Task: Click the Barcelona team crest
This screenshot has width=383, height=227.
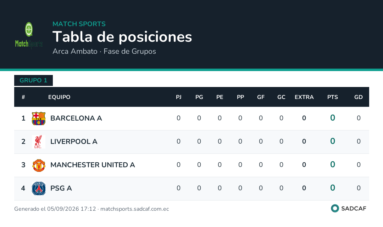Action: coord(39,118)
